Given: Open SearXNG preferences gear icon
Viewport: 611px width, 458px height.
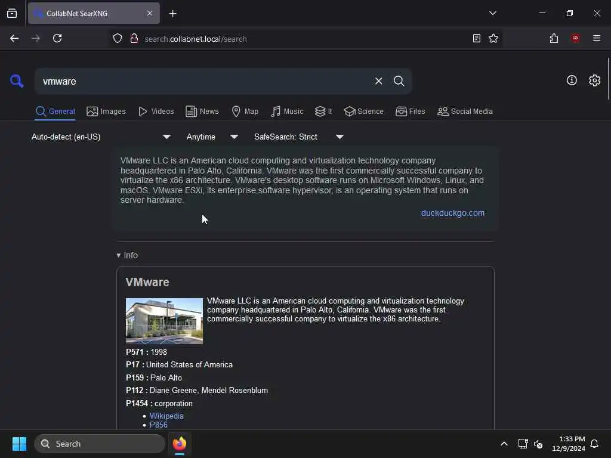Looking at the screenshot, I should coord(594,81).
